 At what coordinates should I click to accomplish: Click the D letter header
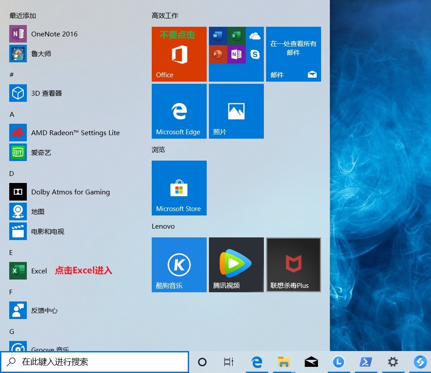coord(11,174)
